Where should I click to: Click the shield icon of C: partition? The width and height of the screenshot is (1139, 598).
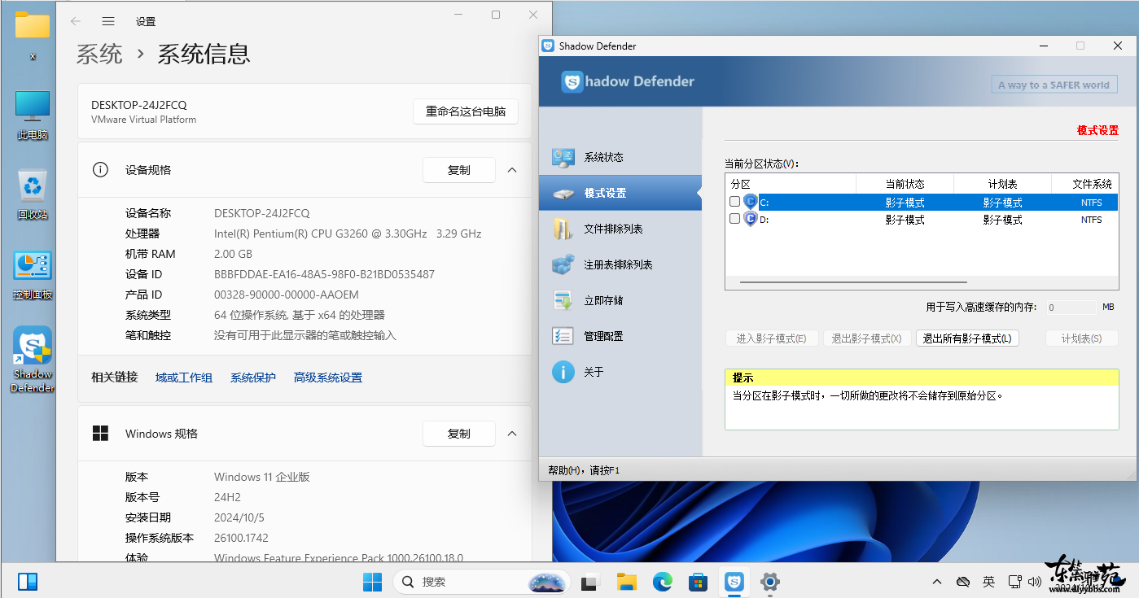click(x=750, y=202)
